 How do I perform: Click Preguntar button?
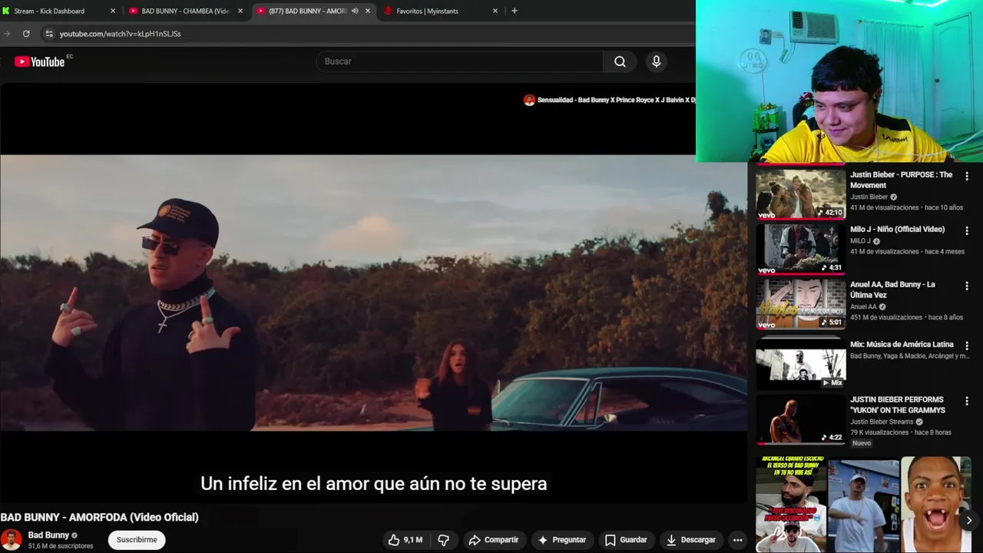pos(561,540)
